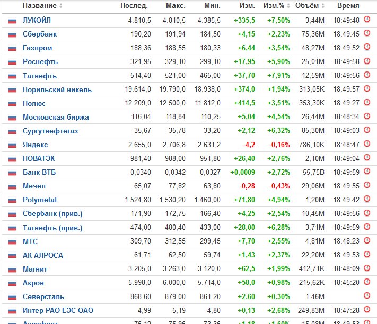Open the Сургутнефтегаз stock link
The height and width of the screenshot is (324, 377).
coord(50,131)
